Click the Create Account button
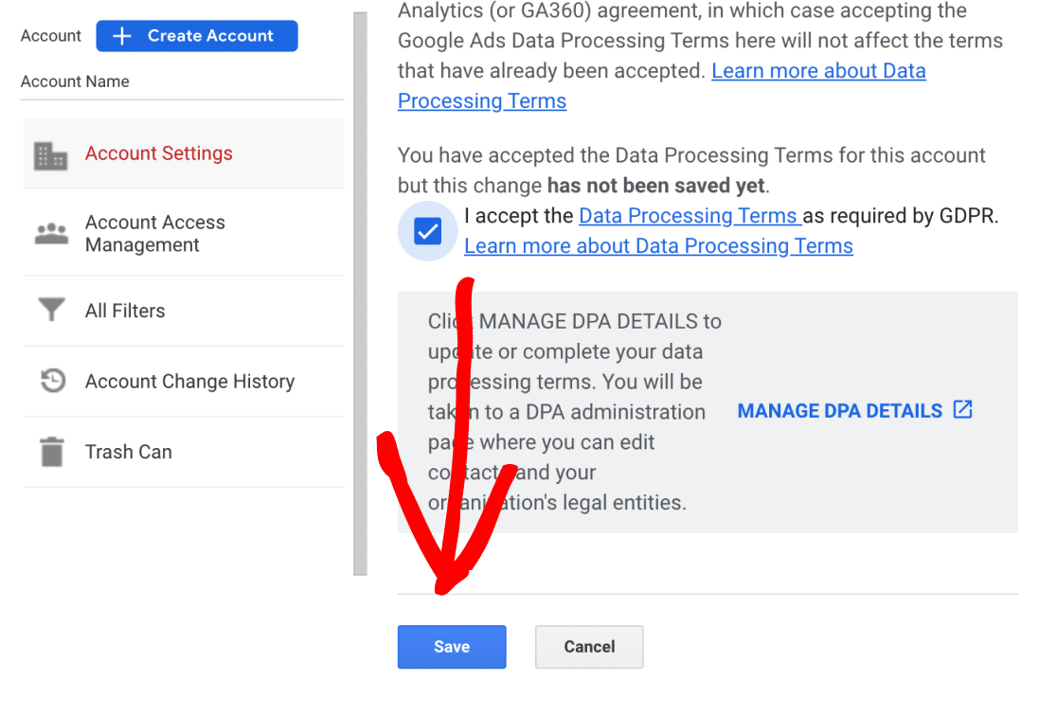 click(197, 36)
